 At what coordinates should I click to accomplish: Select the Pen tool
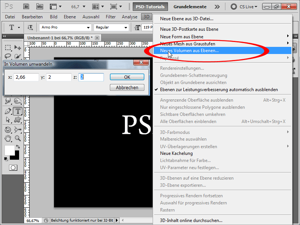click(8, 111)
